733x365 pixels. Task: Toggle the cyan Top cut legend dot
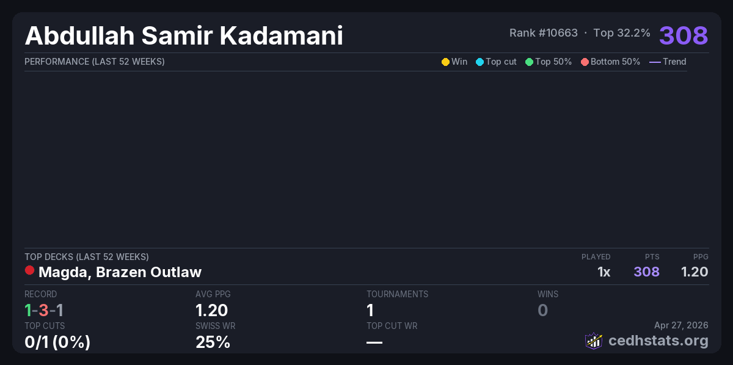click(480, 62)
